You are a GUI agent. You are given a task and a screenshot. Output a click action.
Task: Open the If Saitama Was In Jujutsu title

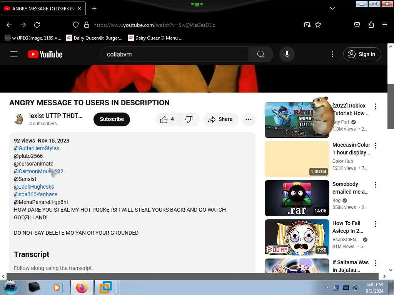click(x=351, y=266)
